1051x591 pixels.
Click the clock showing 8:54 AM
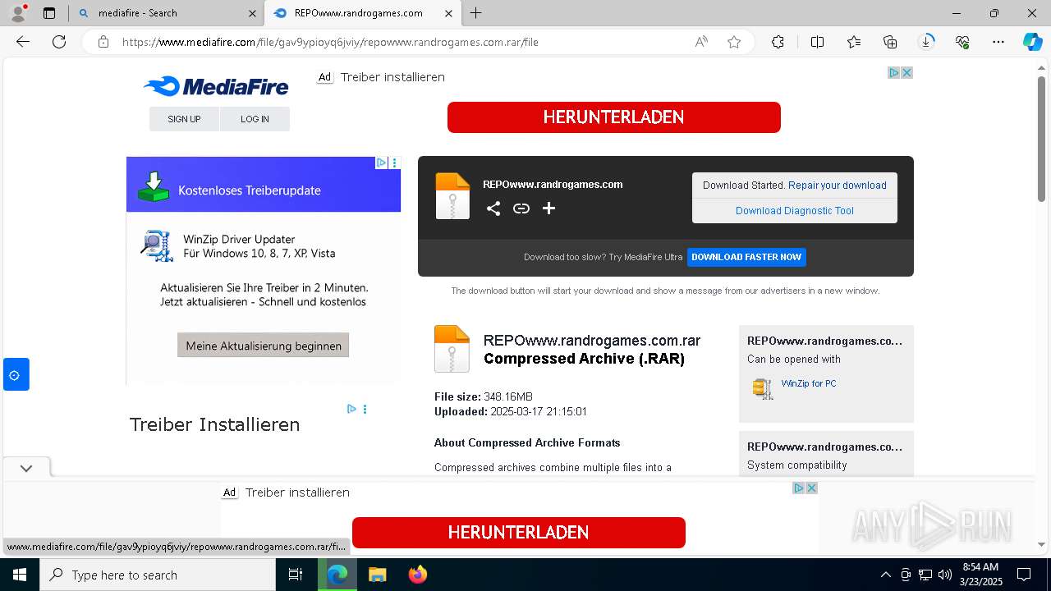click(x=980, y=567)
